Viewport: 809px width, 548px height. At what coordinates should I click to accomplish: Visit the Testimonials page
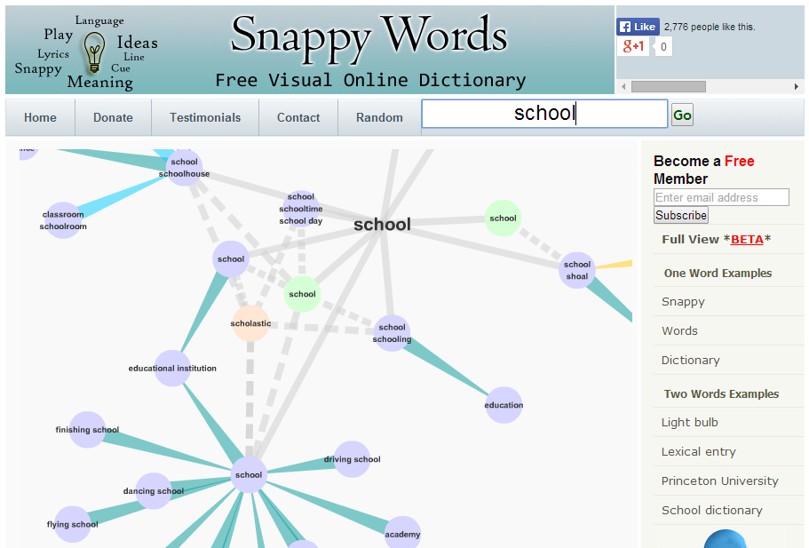204,116
